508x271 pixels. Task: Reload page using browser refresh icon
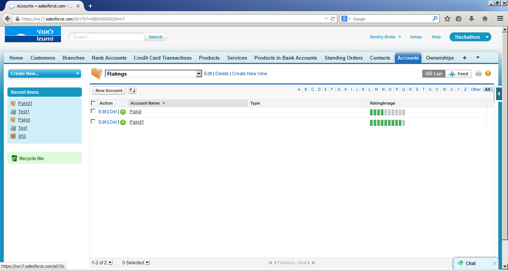333,19
